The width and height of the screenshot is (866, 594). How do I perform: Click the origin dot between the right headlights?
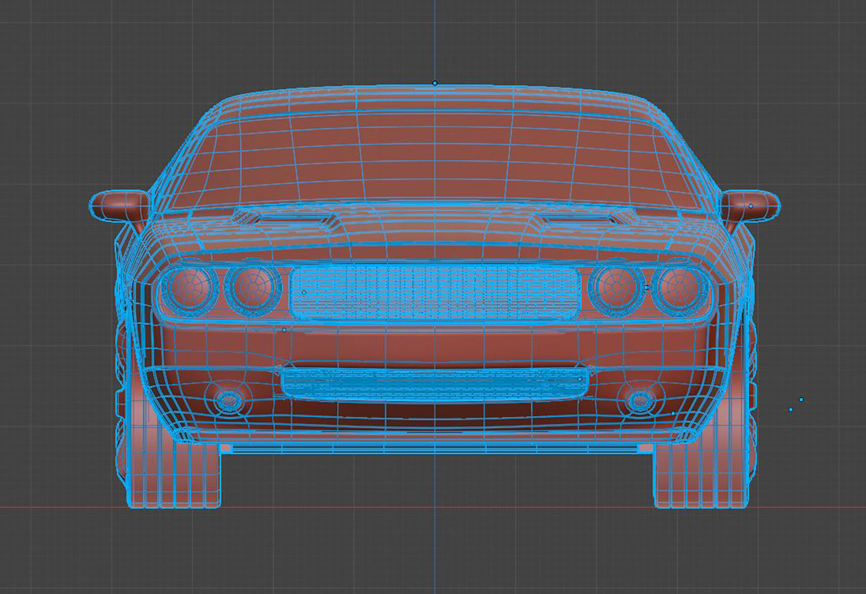point(646,287)
